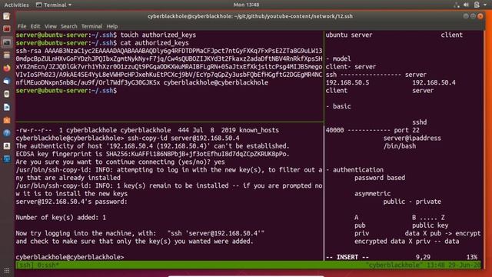
Task: Click the '13%' scroll indicator in vim
Action: pos(471,257)
